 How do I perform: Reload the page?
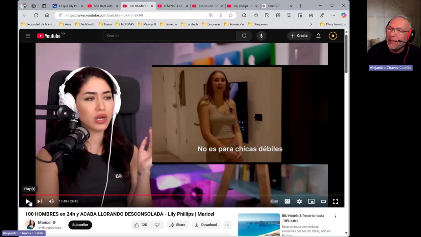point(36,15)
